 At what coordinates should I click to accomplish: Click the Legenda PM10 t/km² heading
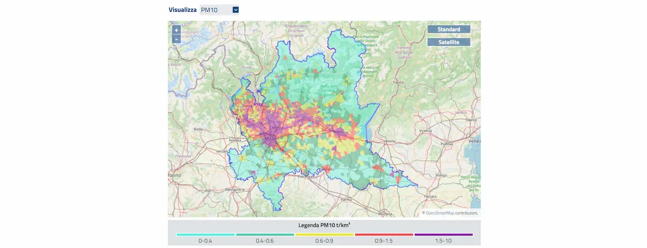(x=325, y=224)
